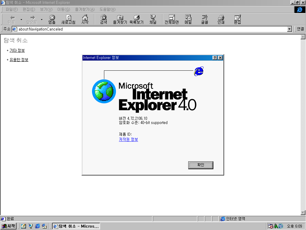Click the 완료 status bar text
Viewport: 306px width, 230px height.
pos(10,219)
